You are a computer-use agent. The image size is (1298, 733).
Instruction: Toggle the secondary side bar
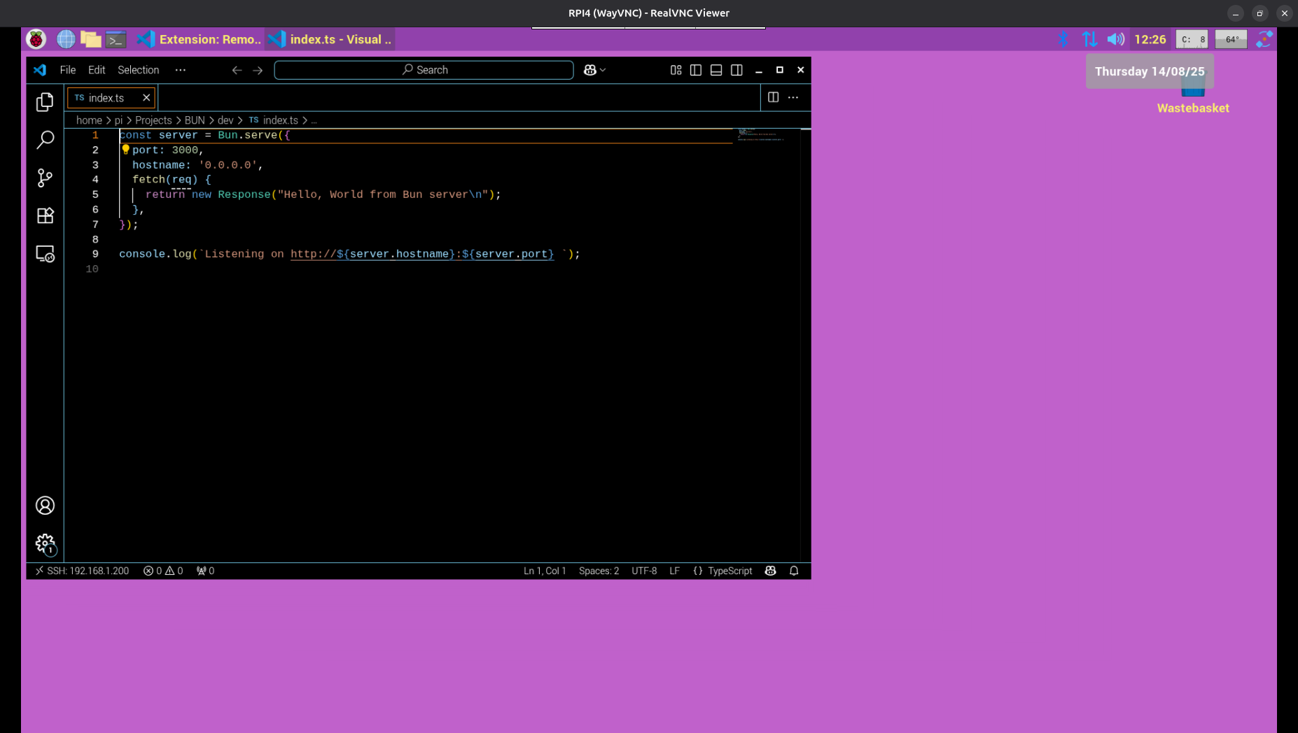click(x=737, y=70)
